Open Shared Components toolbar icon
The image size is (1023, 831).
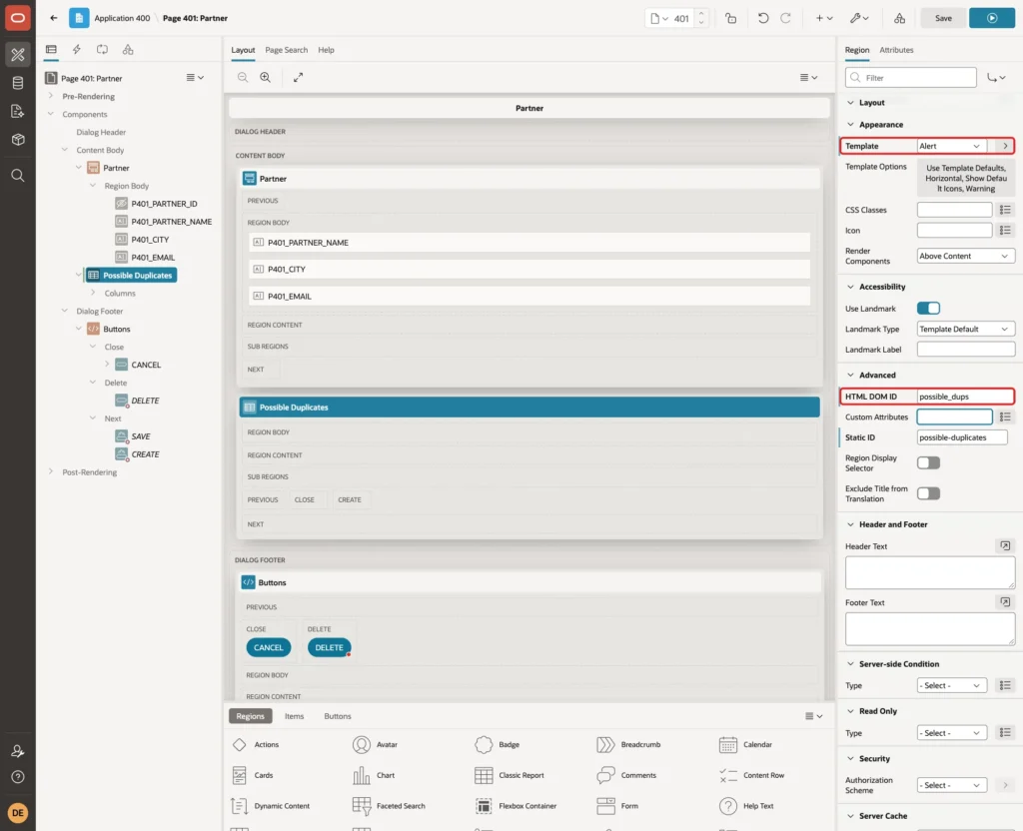coord(900,18)
